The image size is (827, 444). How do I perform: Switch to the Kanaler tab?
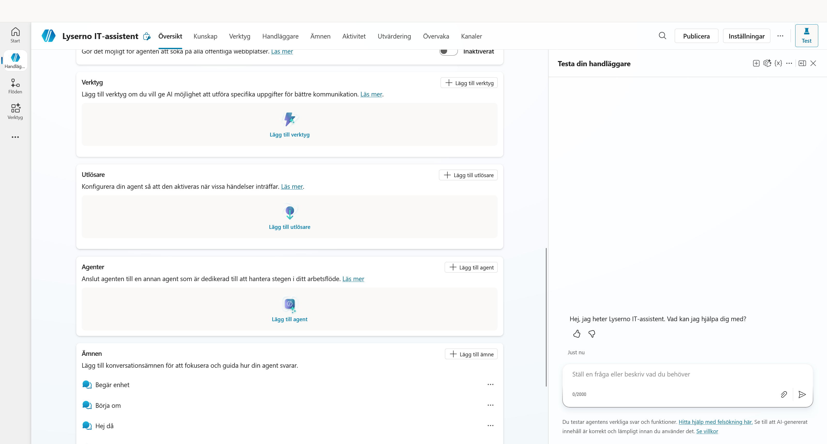(471, 36)
